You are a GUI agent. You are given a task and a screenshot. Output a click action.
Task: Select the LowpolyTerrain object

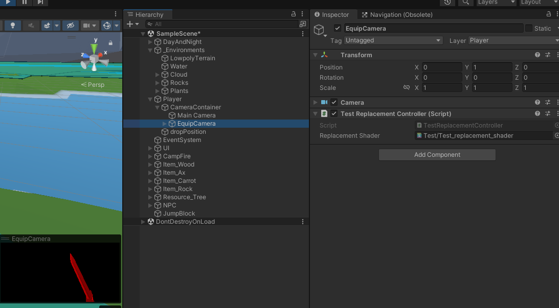point(192,58)
